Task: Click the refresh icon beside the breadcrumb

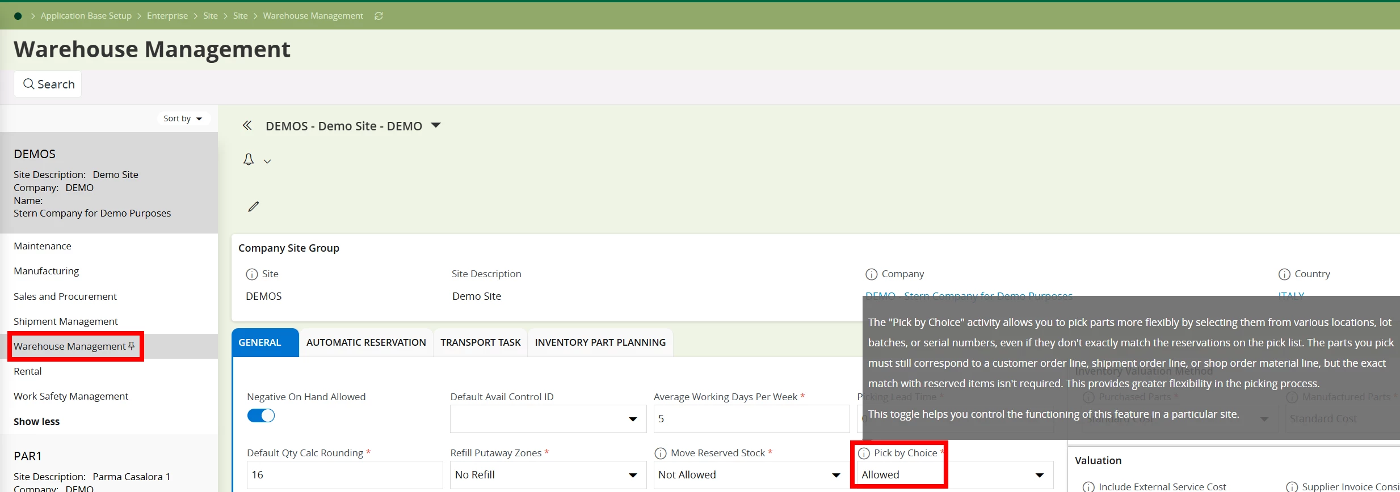Action: 379,16
